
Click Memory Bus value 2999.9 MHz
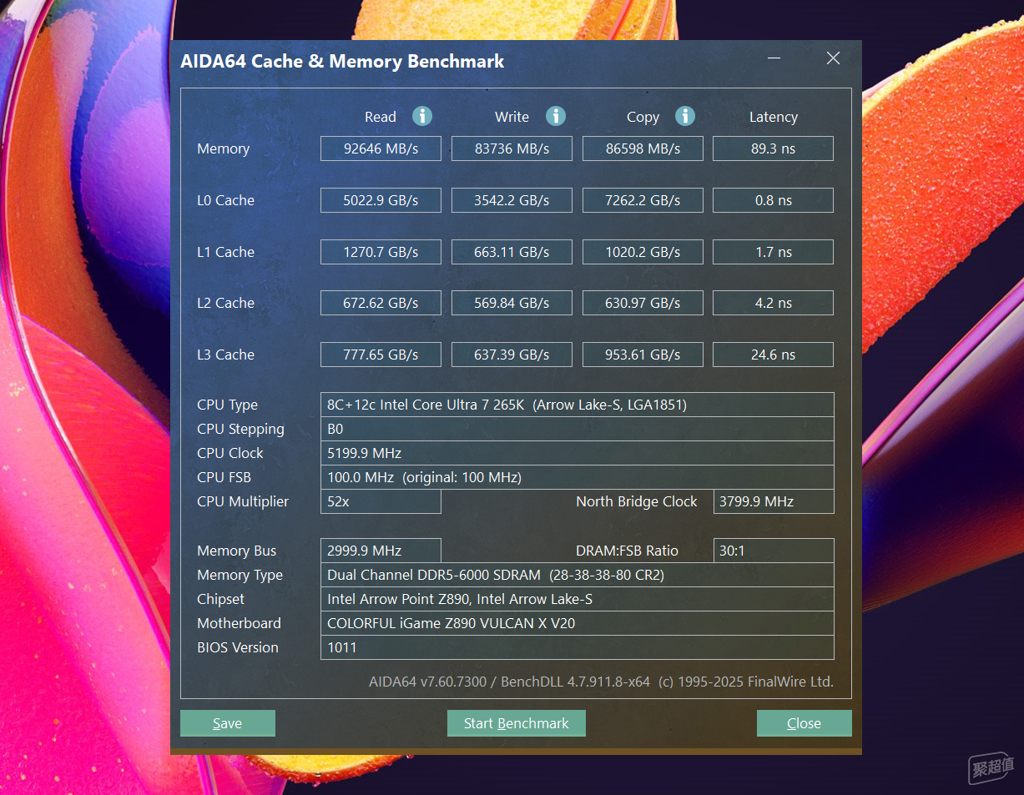coord(381,551)
